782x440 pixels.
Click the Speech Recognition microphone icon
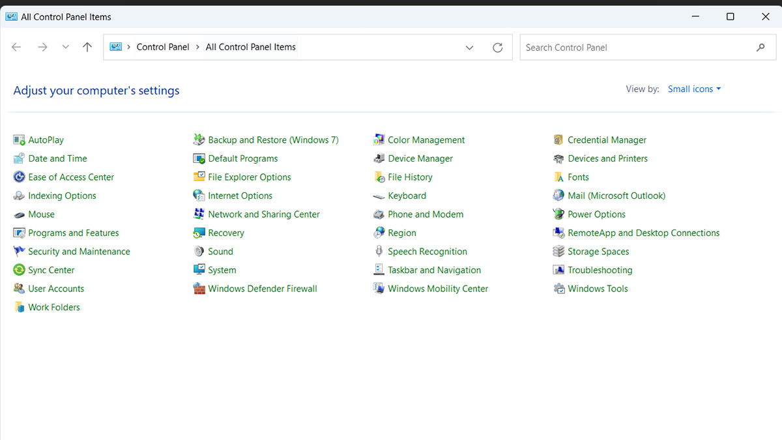click(379, 252)
